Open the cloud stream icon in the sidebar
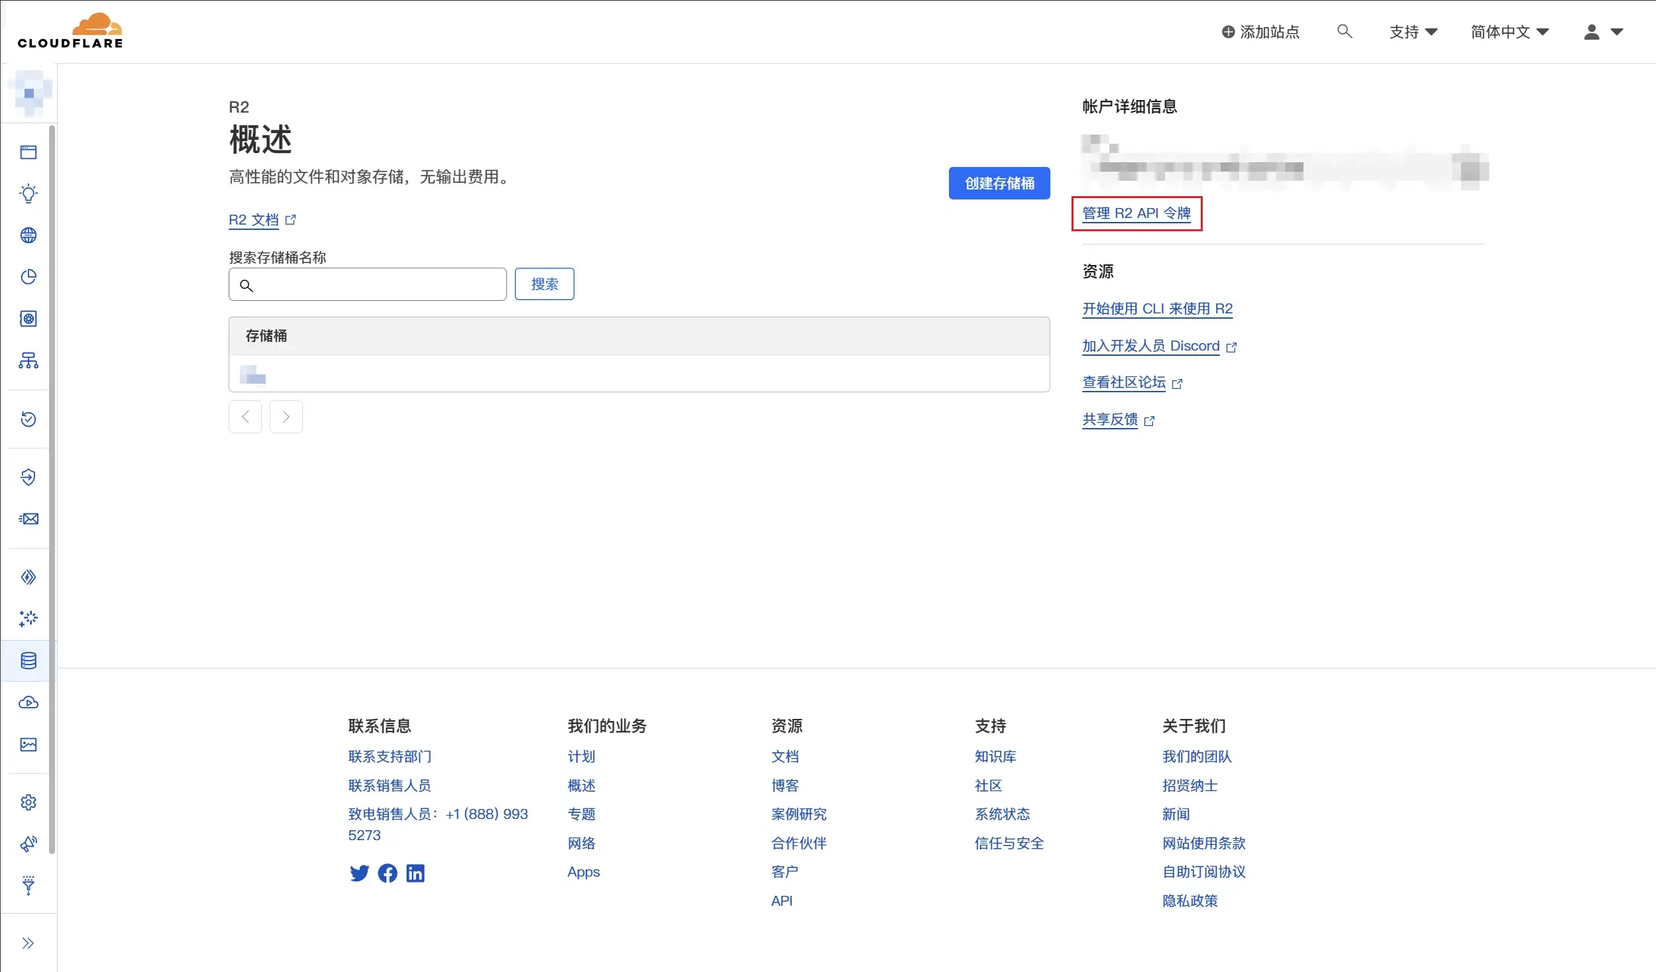 point(28,702)
